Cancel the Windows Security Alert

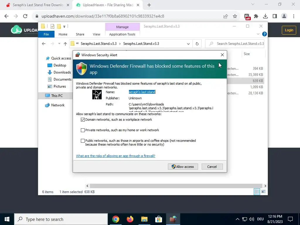212,167
